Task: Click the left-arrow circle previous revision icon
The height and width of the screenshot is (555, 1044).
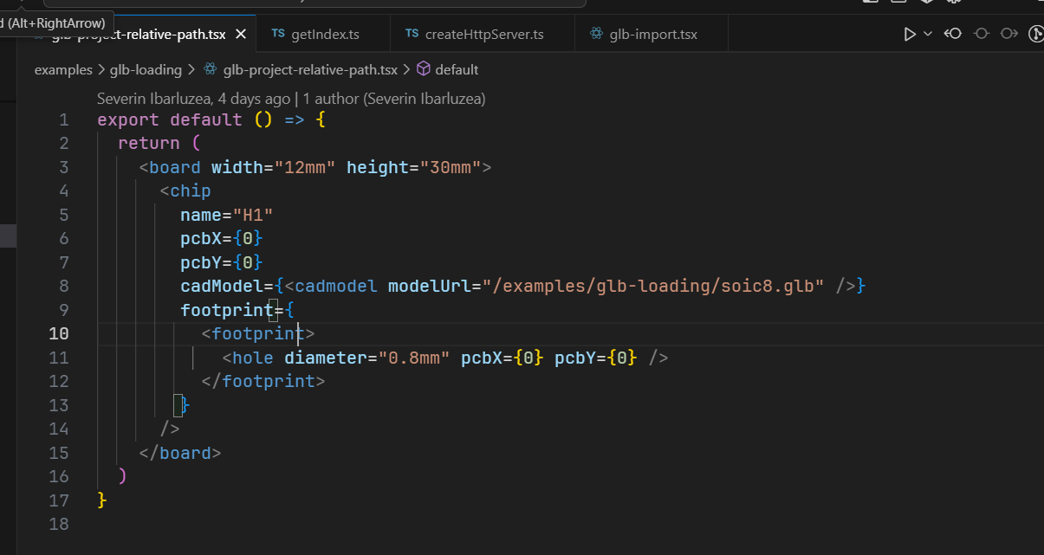Action: pyautogui.click(x=953, y=35)
